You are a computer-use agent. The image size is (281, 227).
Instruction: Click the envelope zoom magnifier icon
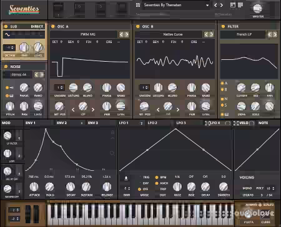click(112, 153)
